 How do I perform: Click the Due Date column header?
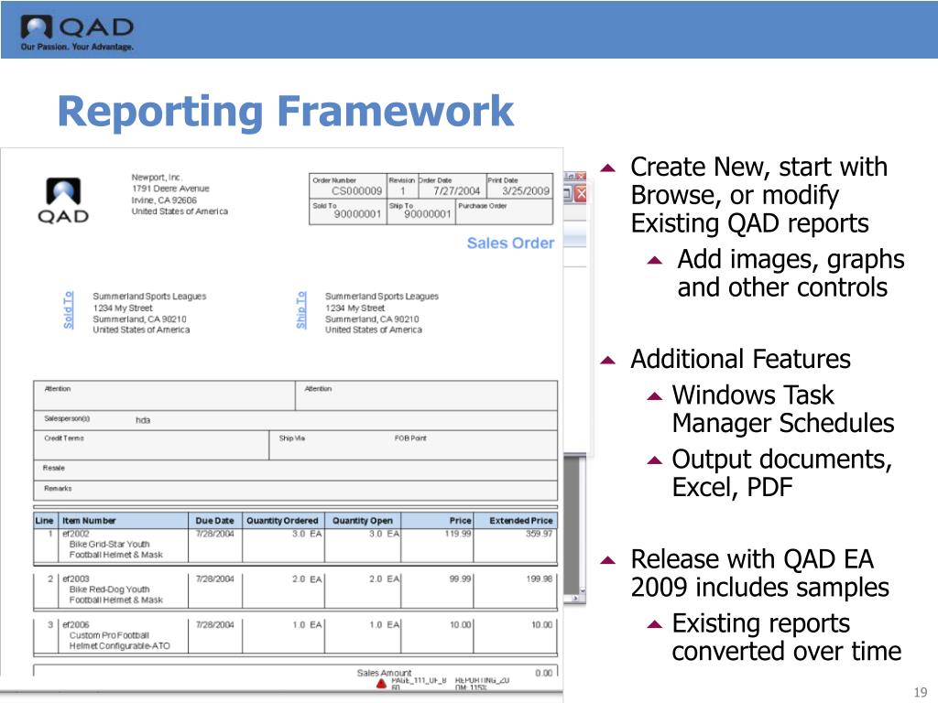click(214, 521)
